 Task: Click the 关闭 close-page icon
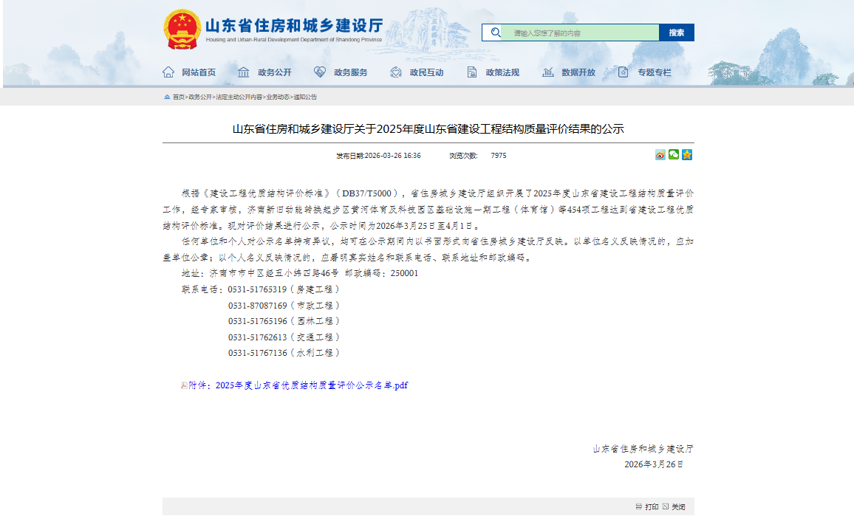point(667,507)
